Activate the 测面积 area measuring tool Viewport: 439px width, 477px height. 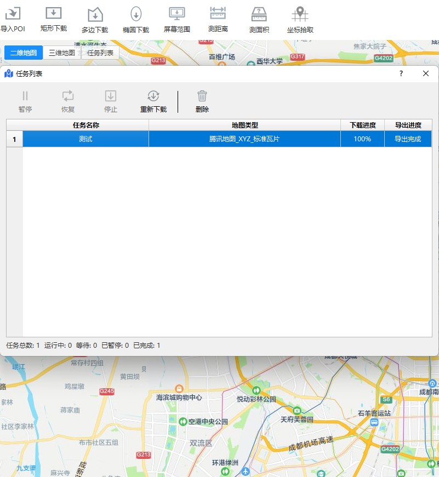[x=259, y=14]
